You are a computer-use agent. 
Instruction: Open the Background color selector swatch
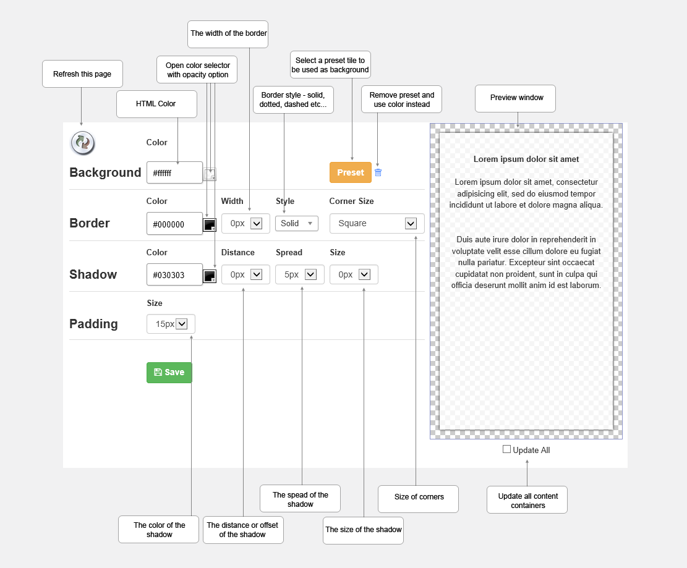(210, 174)
